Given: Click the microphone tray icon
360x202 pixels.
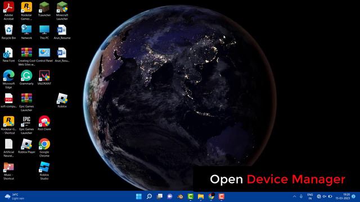Looking at the screenshot, I should pos(301,196).
